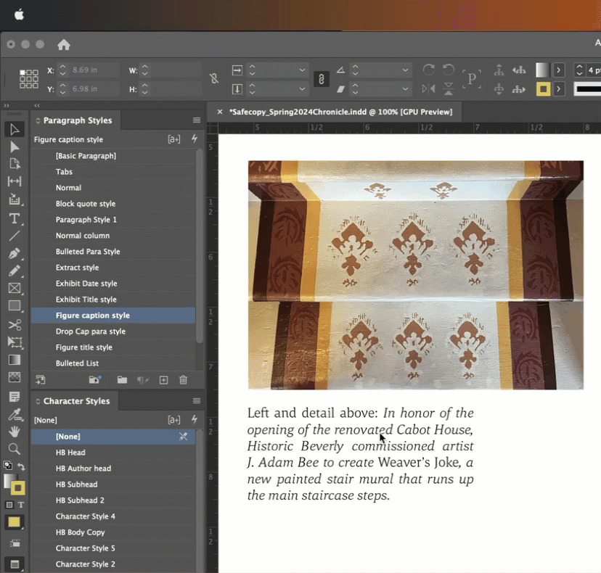Select the Gradient Feather tool
Screen dimensions: 601x573
point(15,377)
